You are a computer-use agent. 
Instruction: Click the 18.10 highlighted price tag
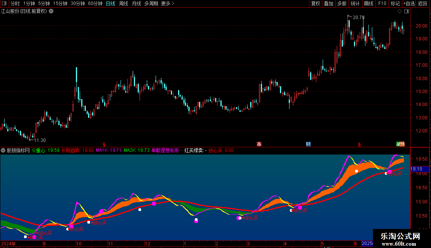coord(420,169)
